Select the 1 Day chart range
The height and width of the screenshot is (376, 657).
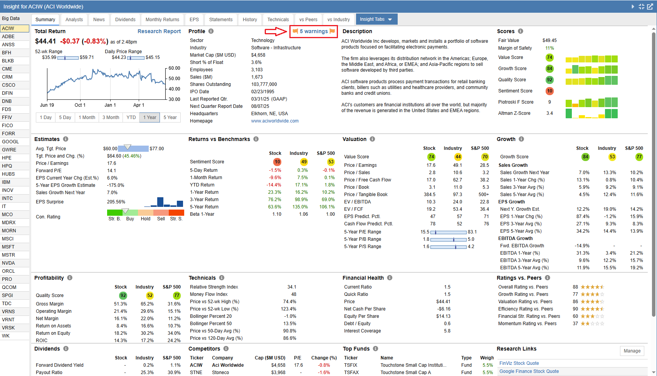point(46,117)
